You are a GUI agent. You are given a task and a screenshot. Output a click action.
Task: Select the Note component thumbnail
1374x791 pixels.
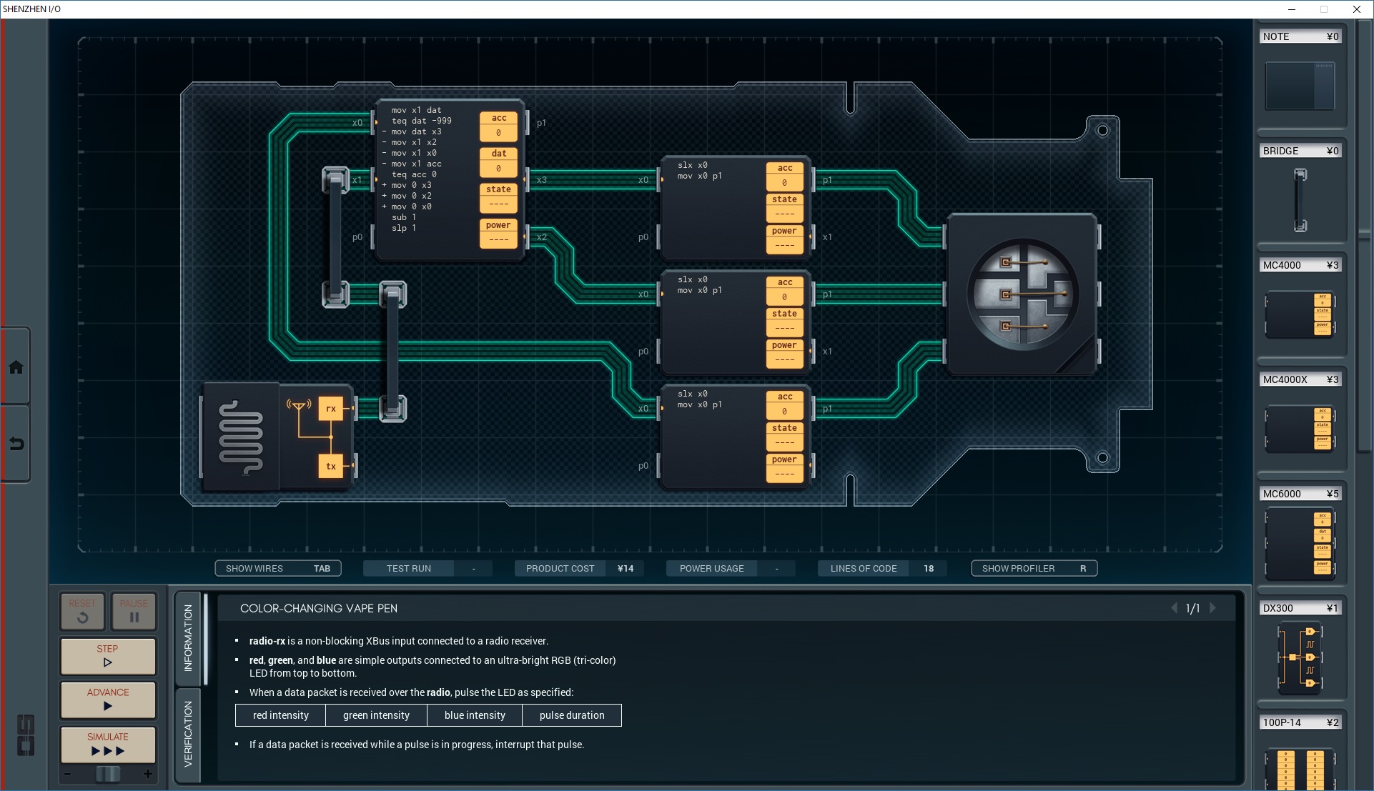pos(1300,86)
